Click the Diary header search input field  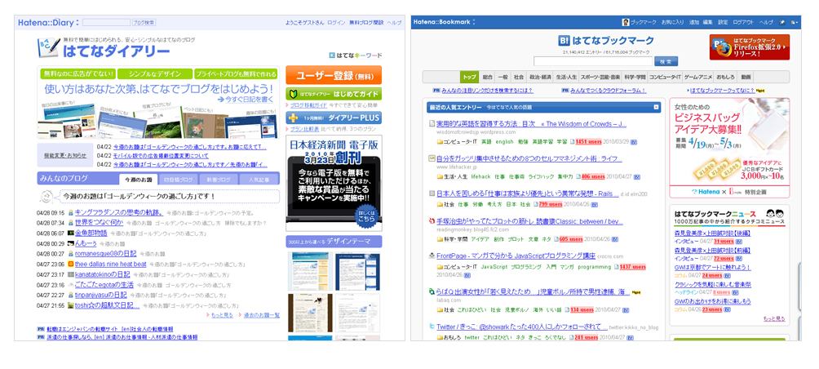(x=106, y=23)
